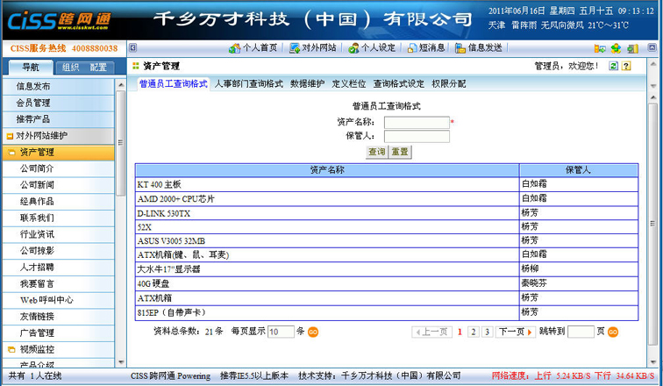Open 个人首页 in the top toolbar
Screen dimensions: 663x386
253,48
